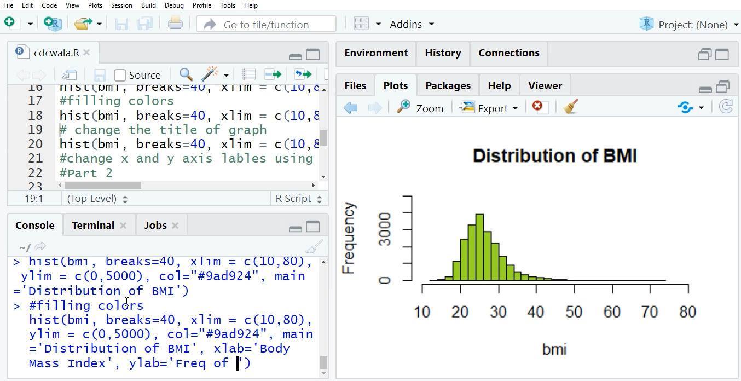Click the clear all plots broom icon

(x=571, y=107)
